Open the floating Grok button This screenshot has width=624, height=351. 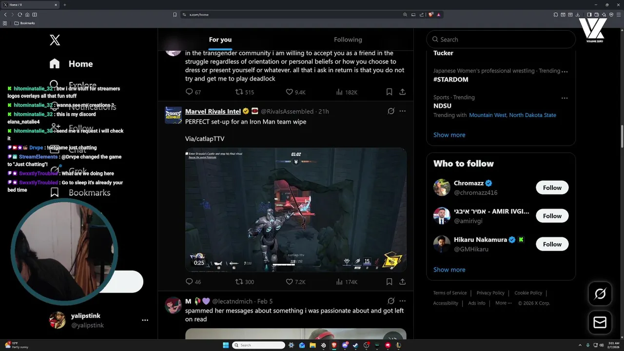tap(600, 293)
